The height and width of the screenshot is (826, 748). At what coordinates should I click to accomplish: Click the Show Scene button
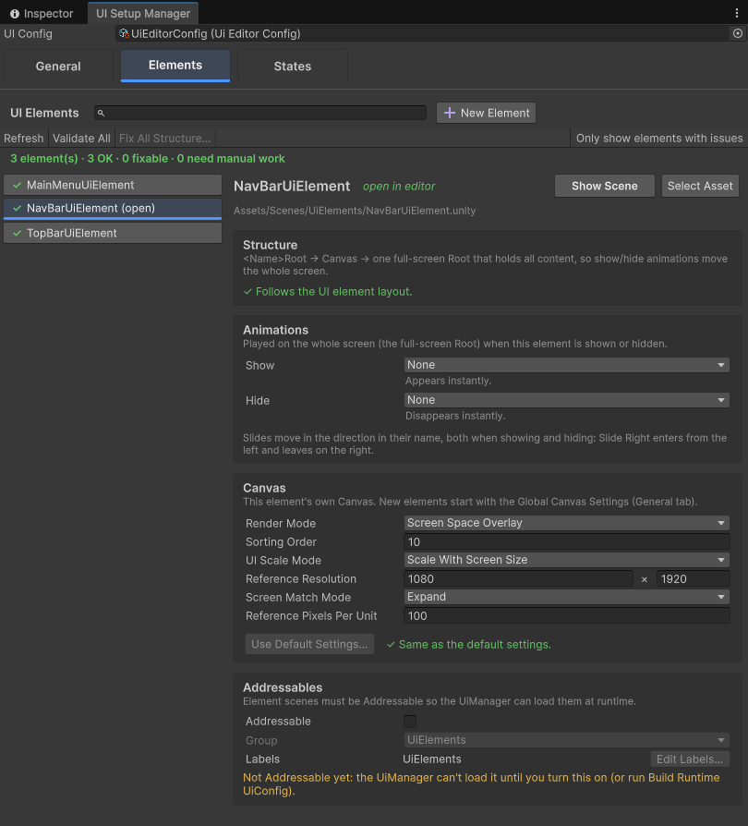[x=604, y=186]
